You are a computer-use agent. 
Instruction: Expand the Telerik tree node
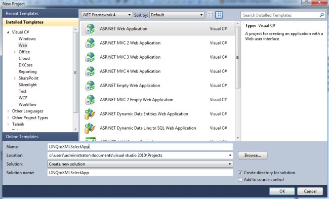pyautogui.click(x=9, y=124)
